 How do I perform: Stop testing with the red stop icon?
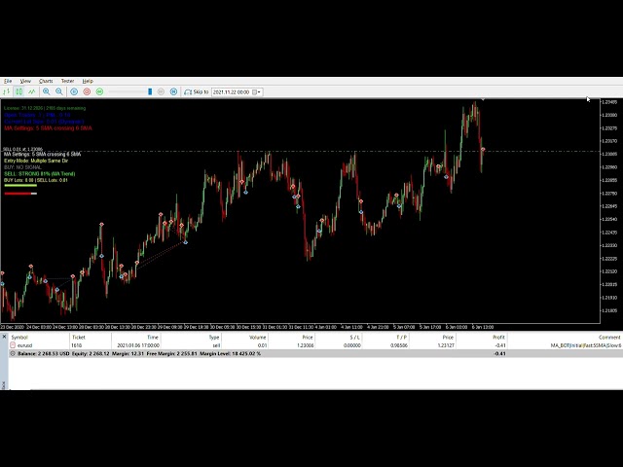(87, 91)
